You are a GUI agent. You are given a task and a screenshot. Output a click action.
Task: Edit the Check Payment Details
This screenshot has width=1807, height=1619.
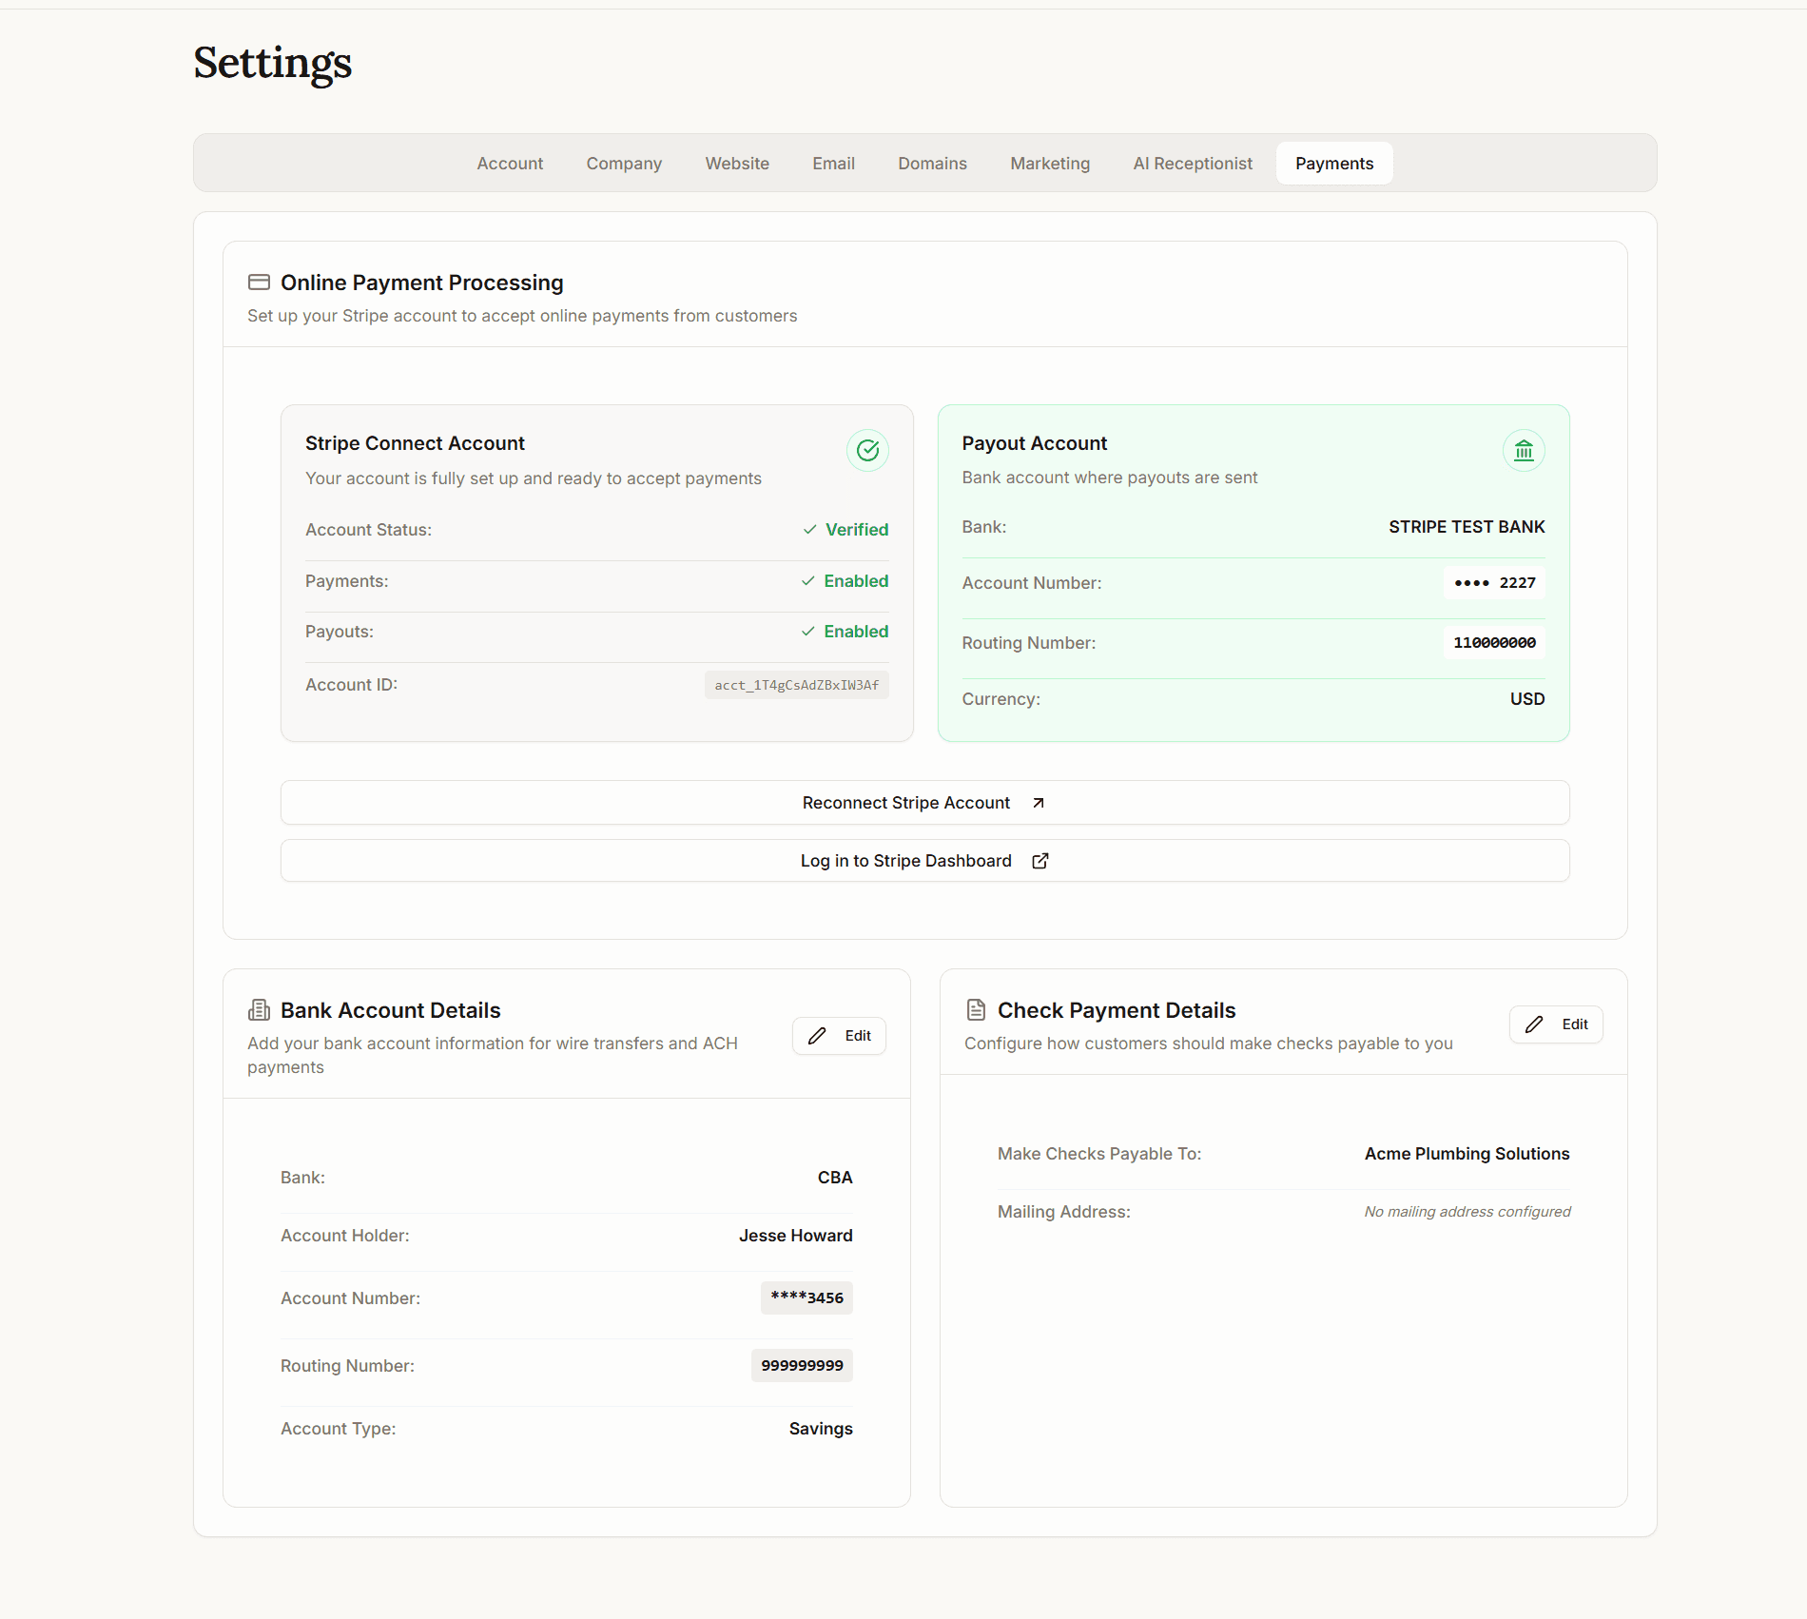1556,1024
